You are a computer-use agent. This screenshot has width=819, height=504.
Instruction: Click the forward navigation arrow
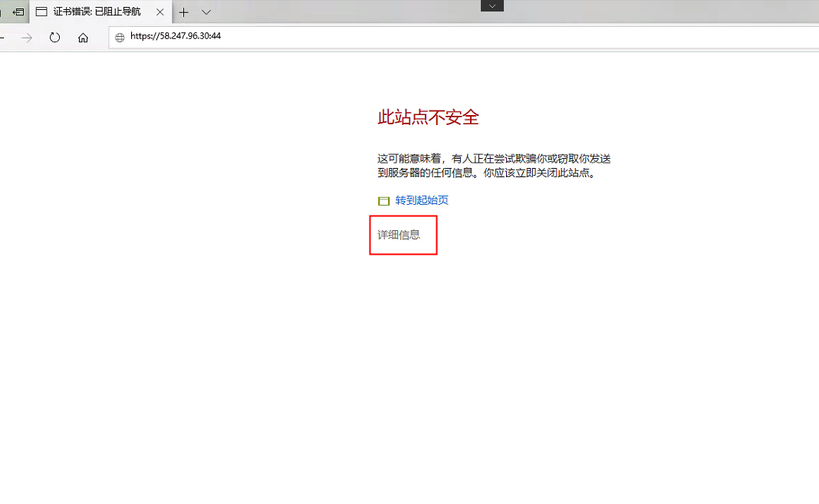[x=27, y=37]
